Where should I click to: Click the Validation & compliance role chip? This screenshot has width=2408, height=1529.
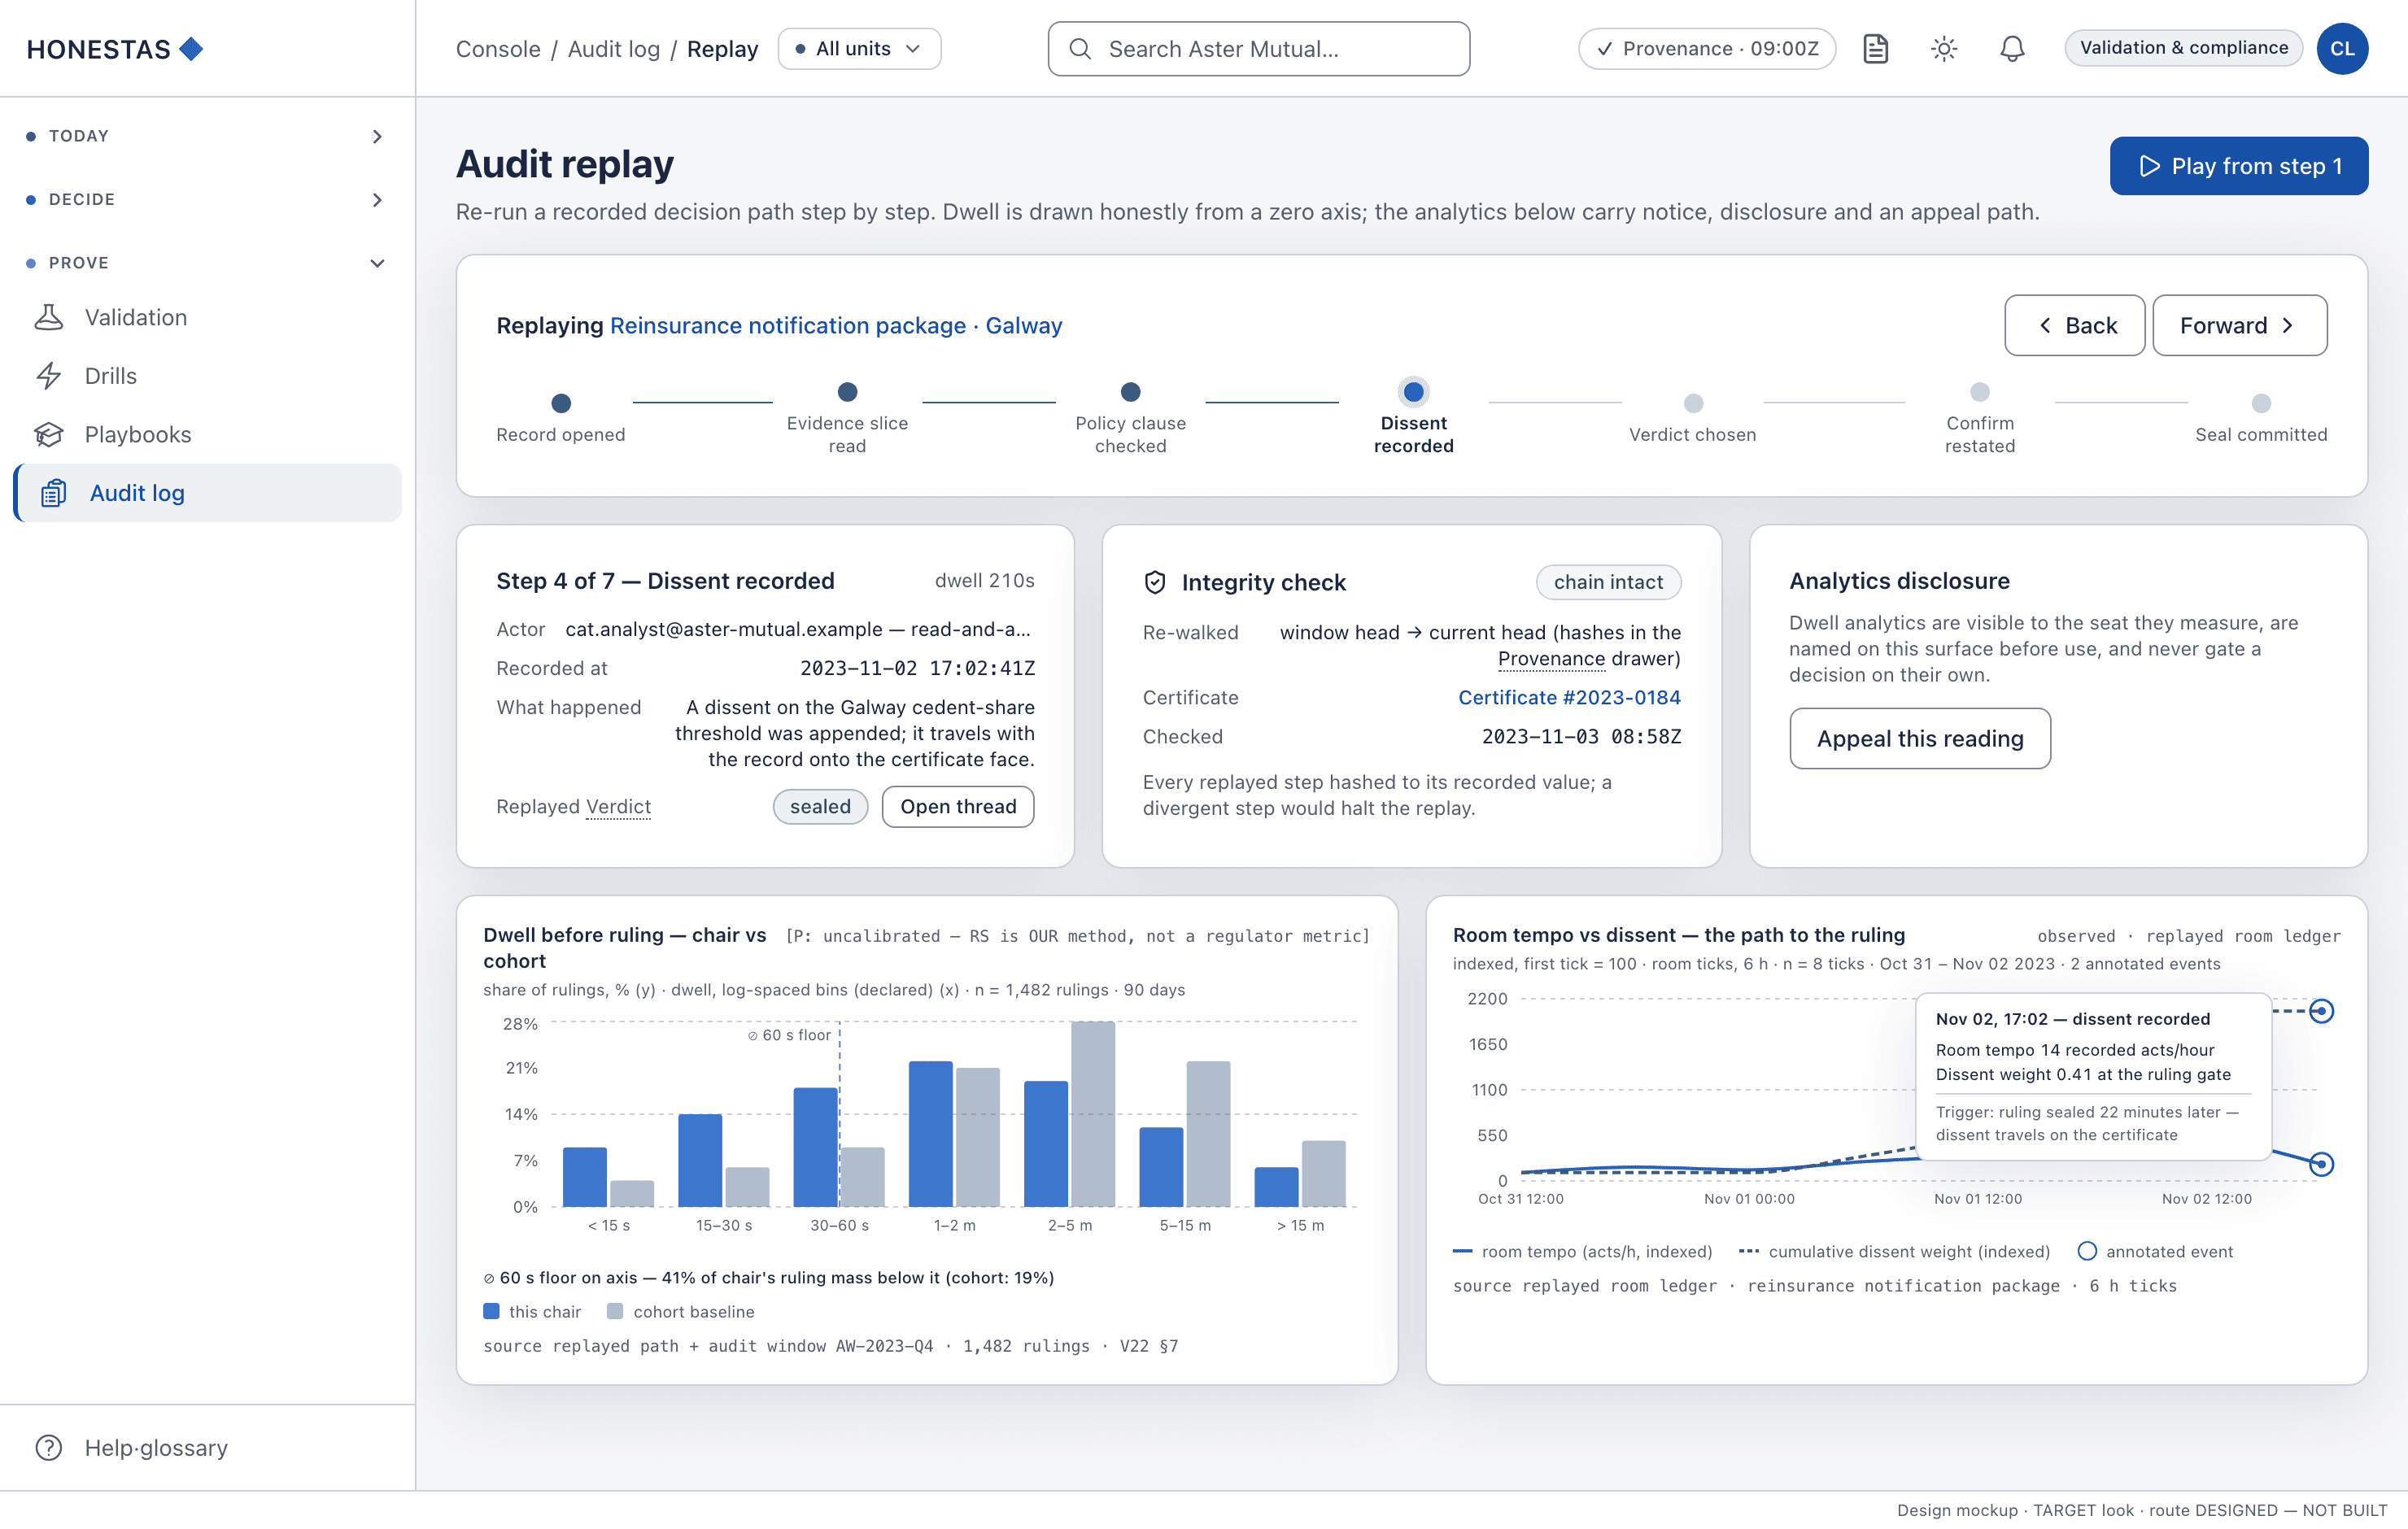pos(2183,48)
